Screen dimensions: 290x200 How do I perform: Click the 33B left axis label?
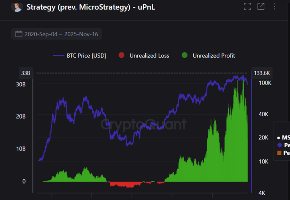[x=25, y=73]
